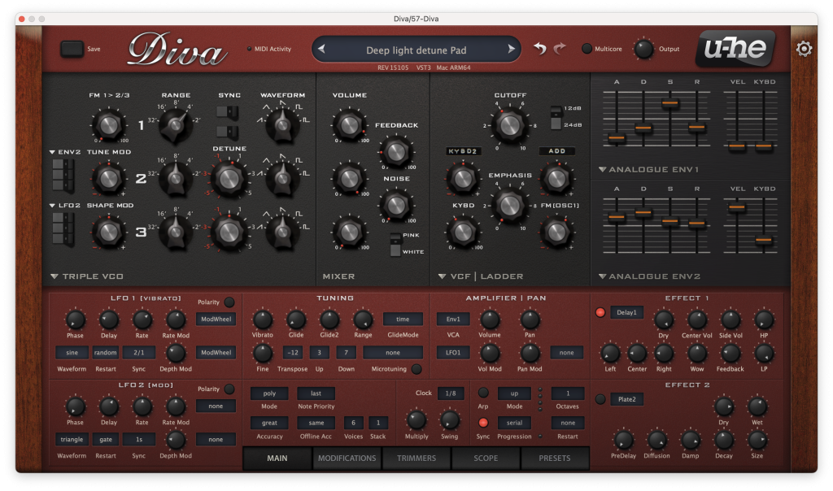Click the settings gear icon
Image resolution: width=833 pixels, height=491 pixels.
point(804,49)
